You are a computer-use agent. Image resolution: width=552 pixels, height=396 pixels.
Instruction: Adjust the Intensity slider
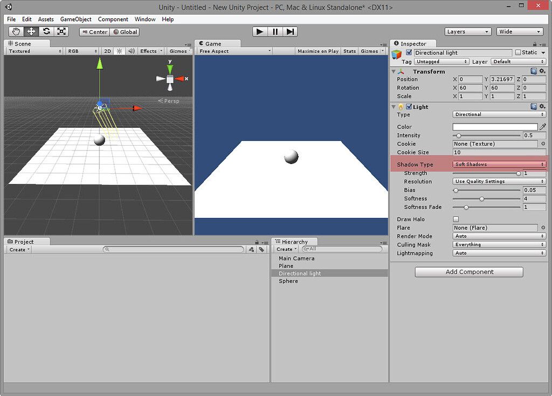(x=486, y=135)
